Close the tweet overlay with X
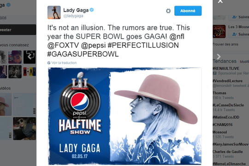 (x=220, y=1)
